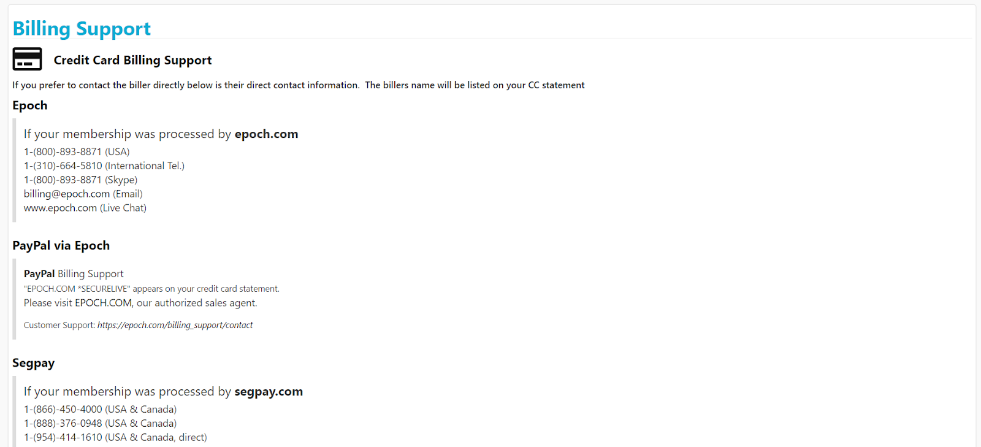Click the Epoch Skype phone number
Viewport: 981px width, 447px height.
point(63,180)
